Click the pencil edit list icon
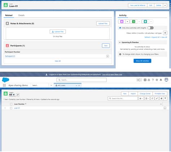Screen dimensions: 171x152 157,98
